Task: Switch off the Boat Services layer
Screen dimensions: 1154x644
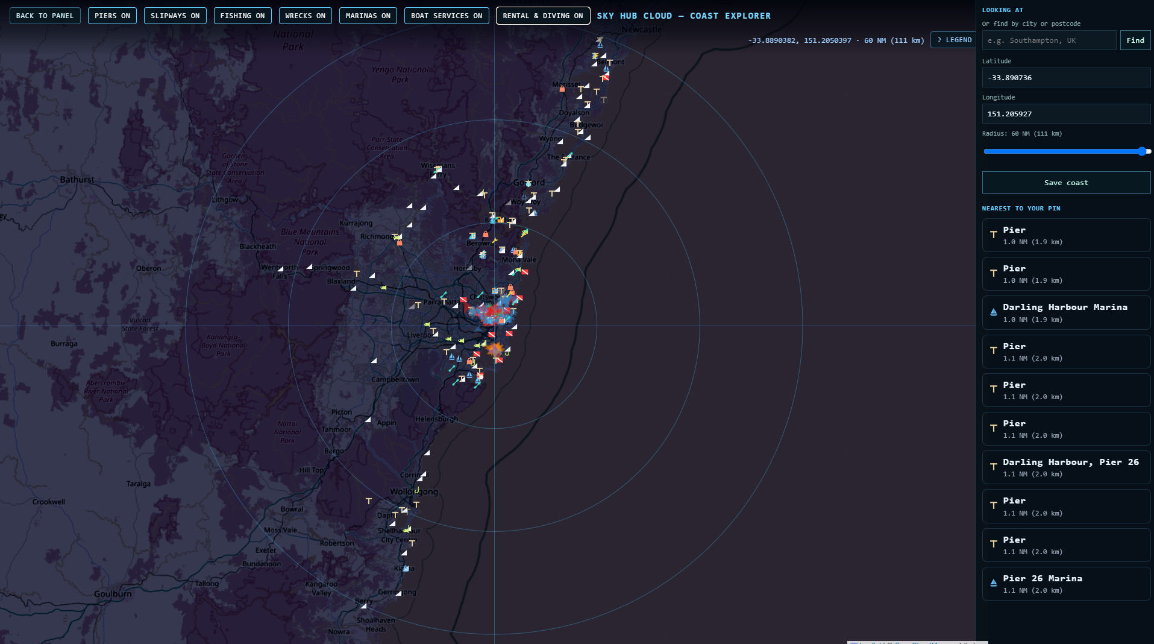Action: coord(447,16)
